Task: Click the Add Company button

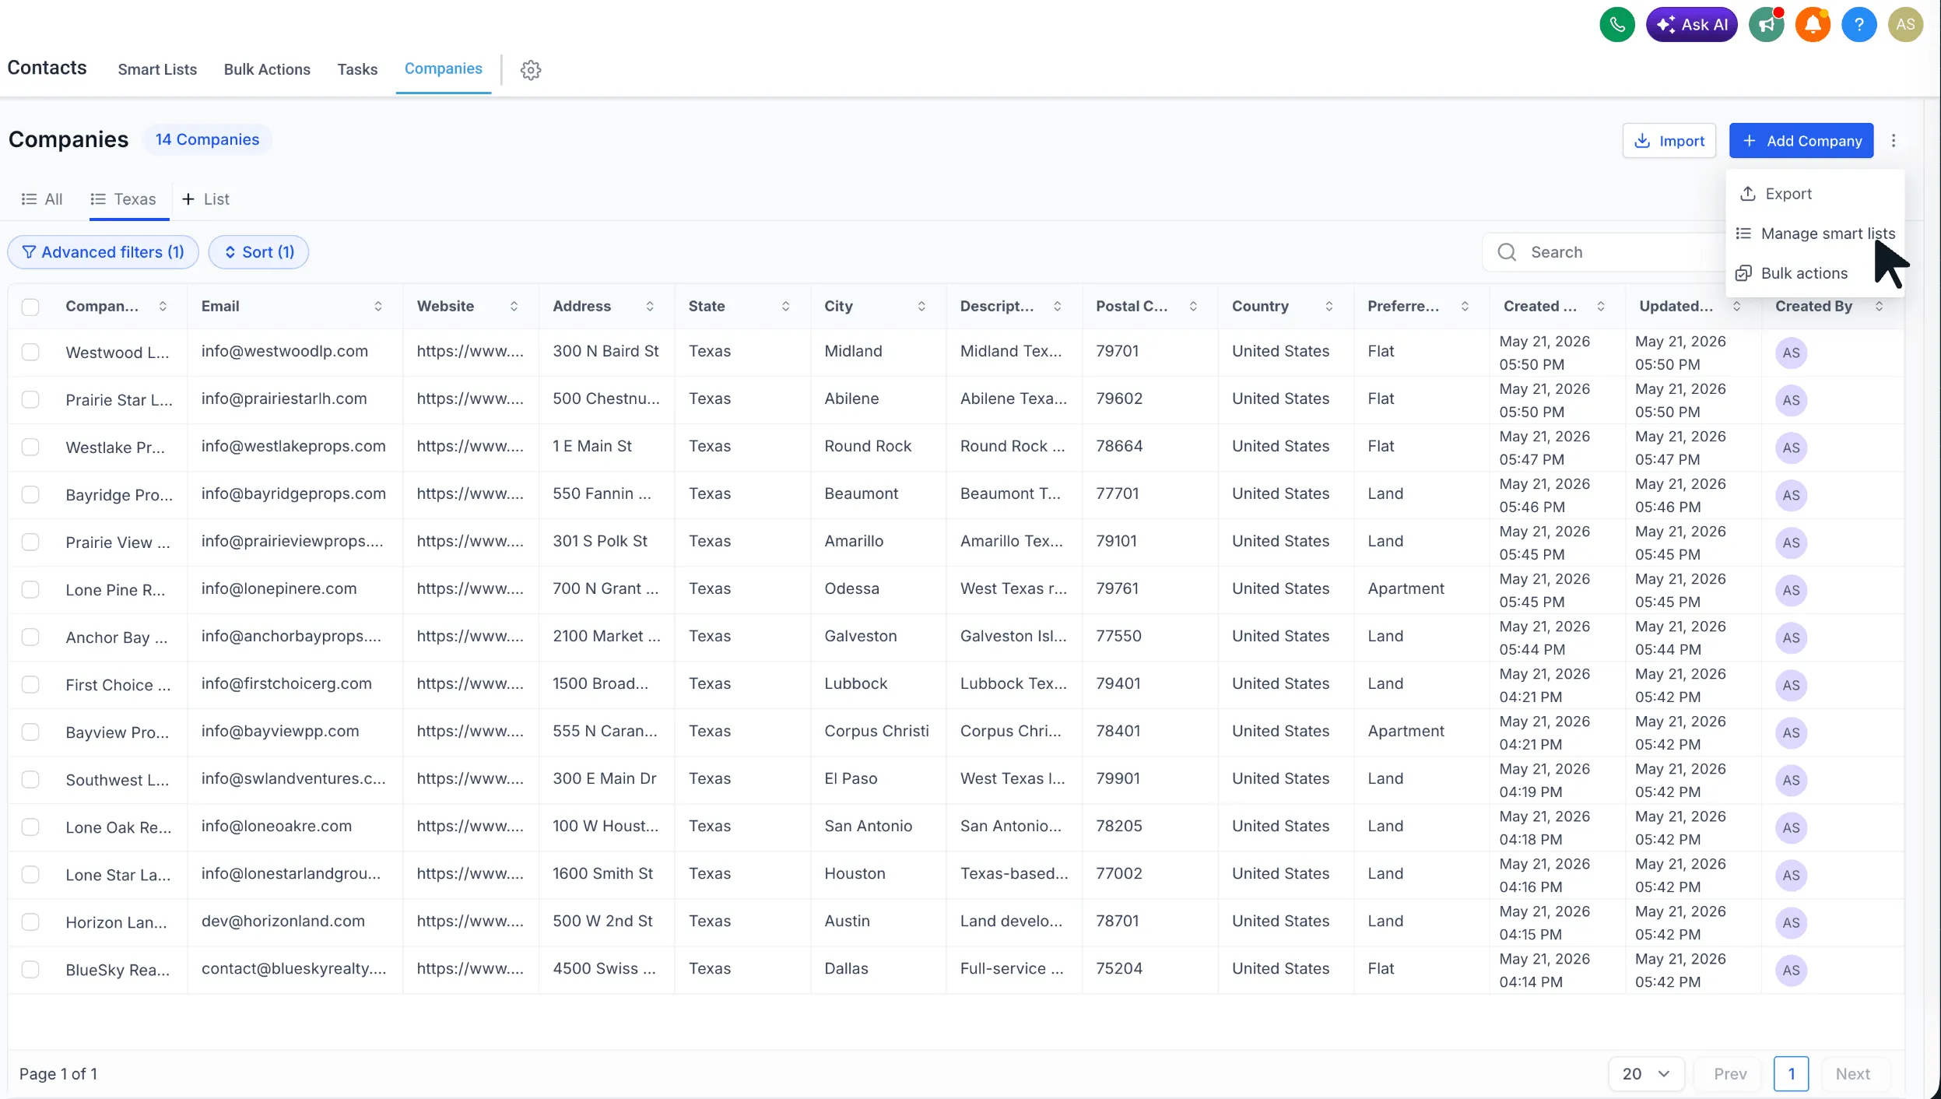Action: pyautogui.click(x=1801, y=141)
